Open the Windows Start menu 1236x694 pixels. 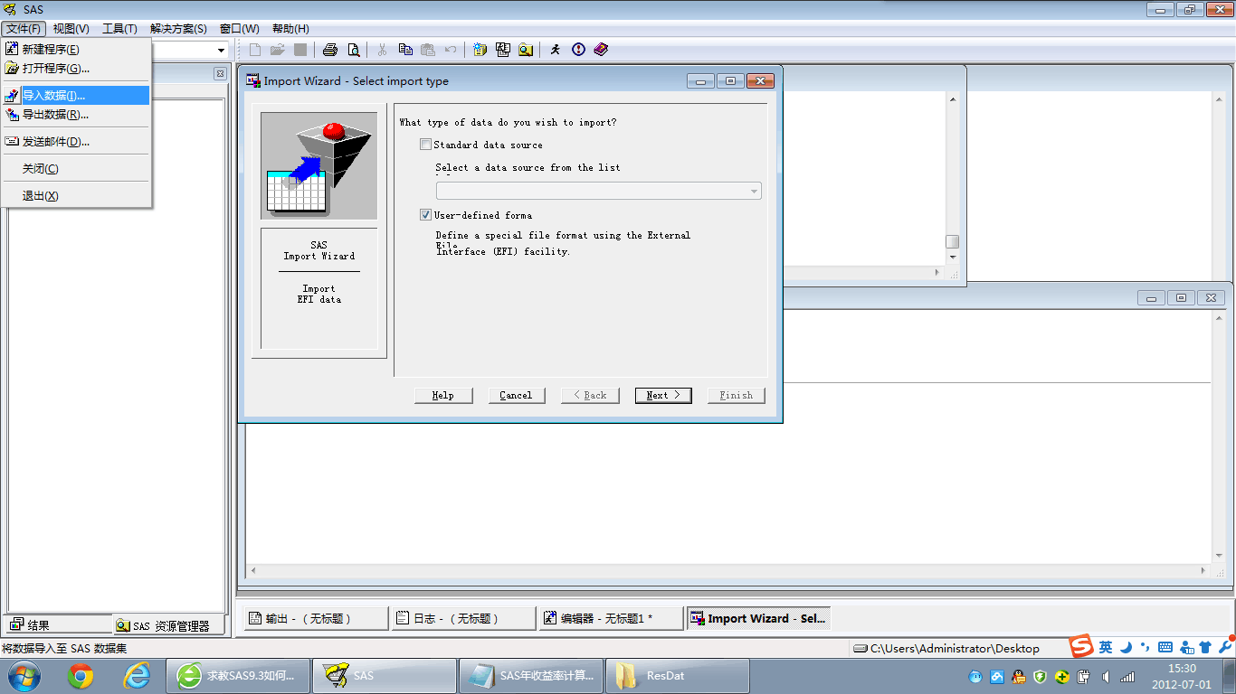tap(23, 676)
